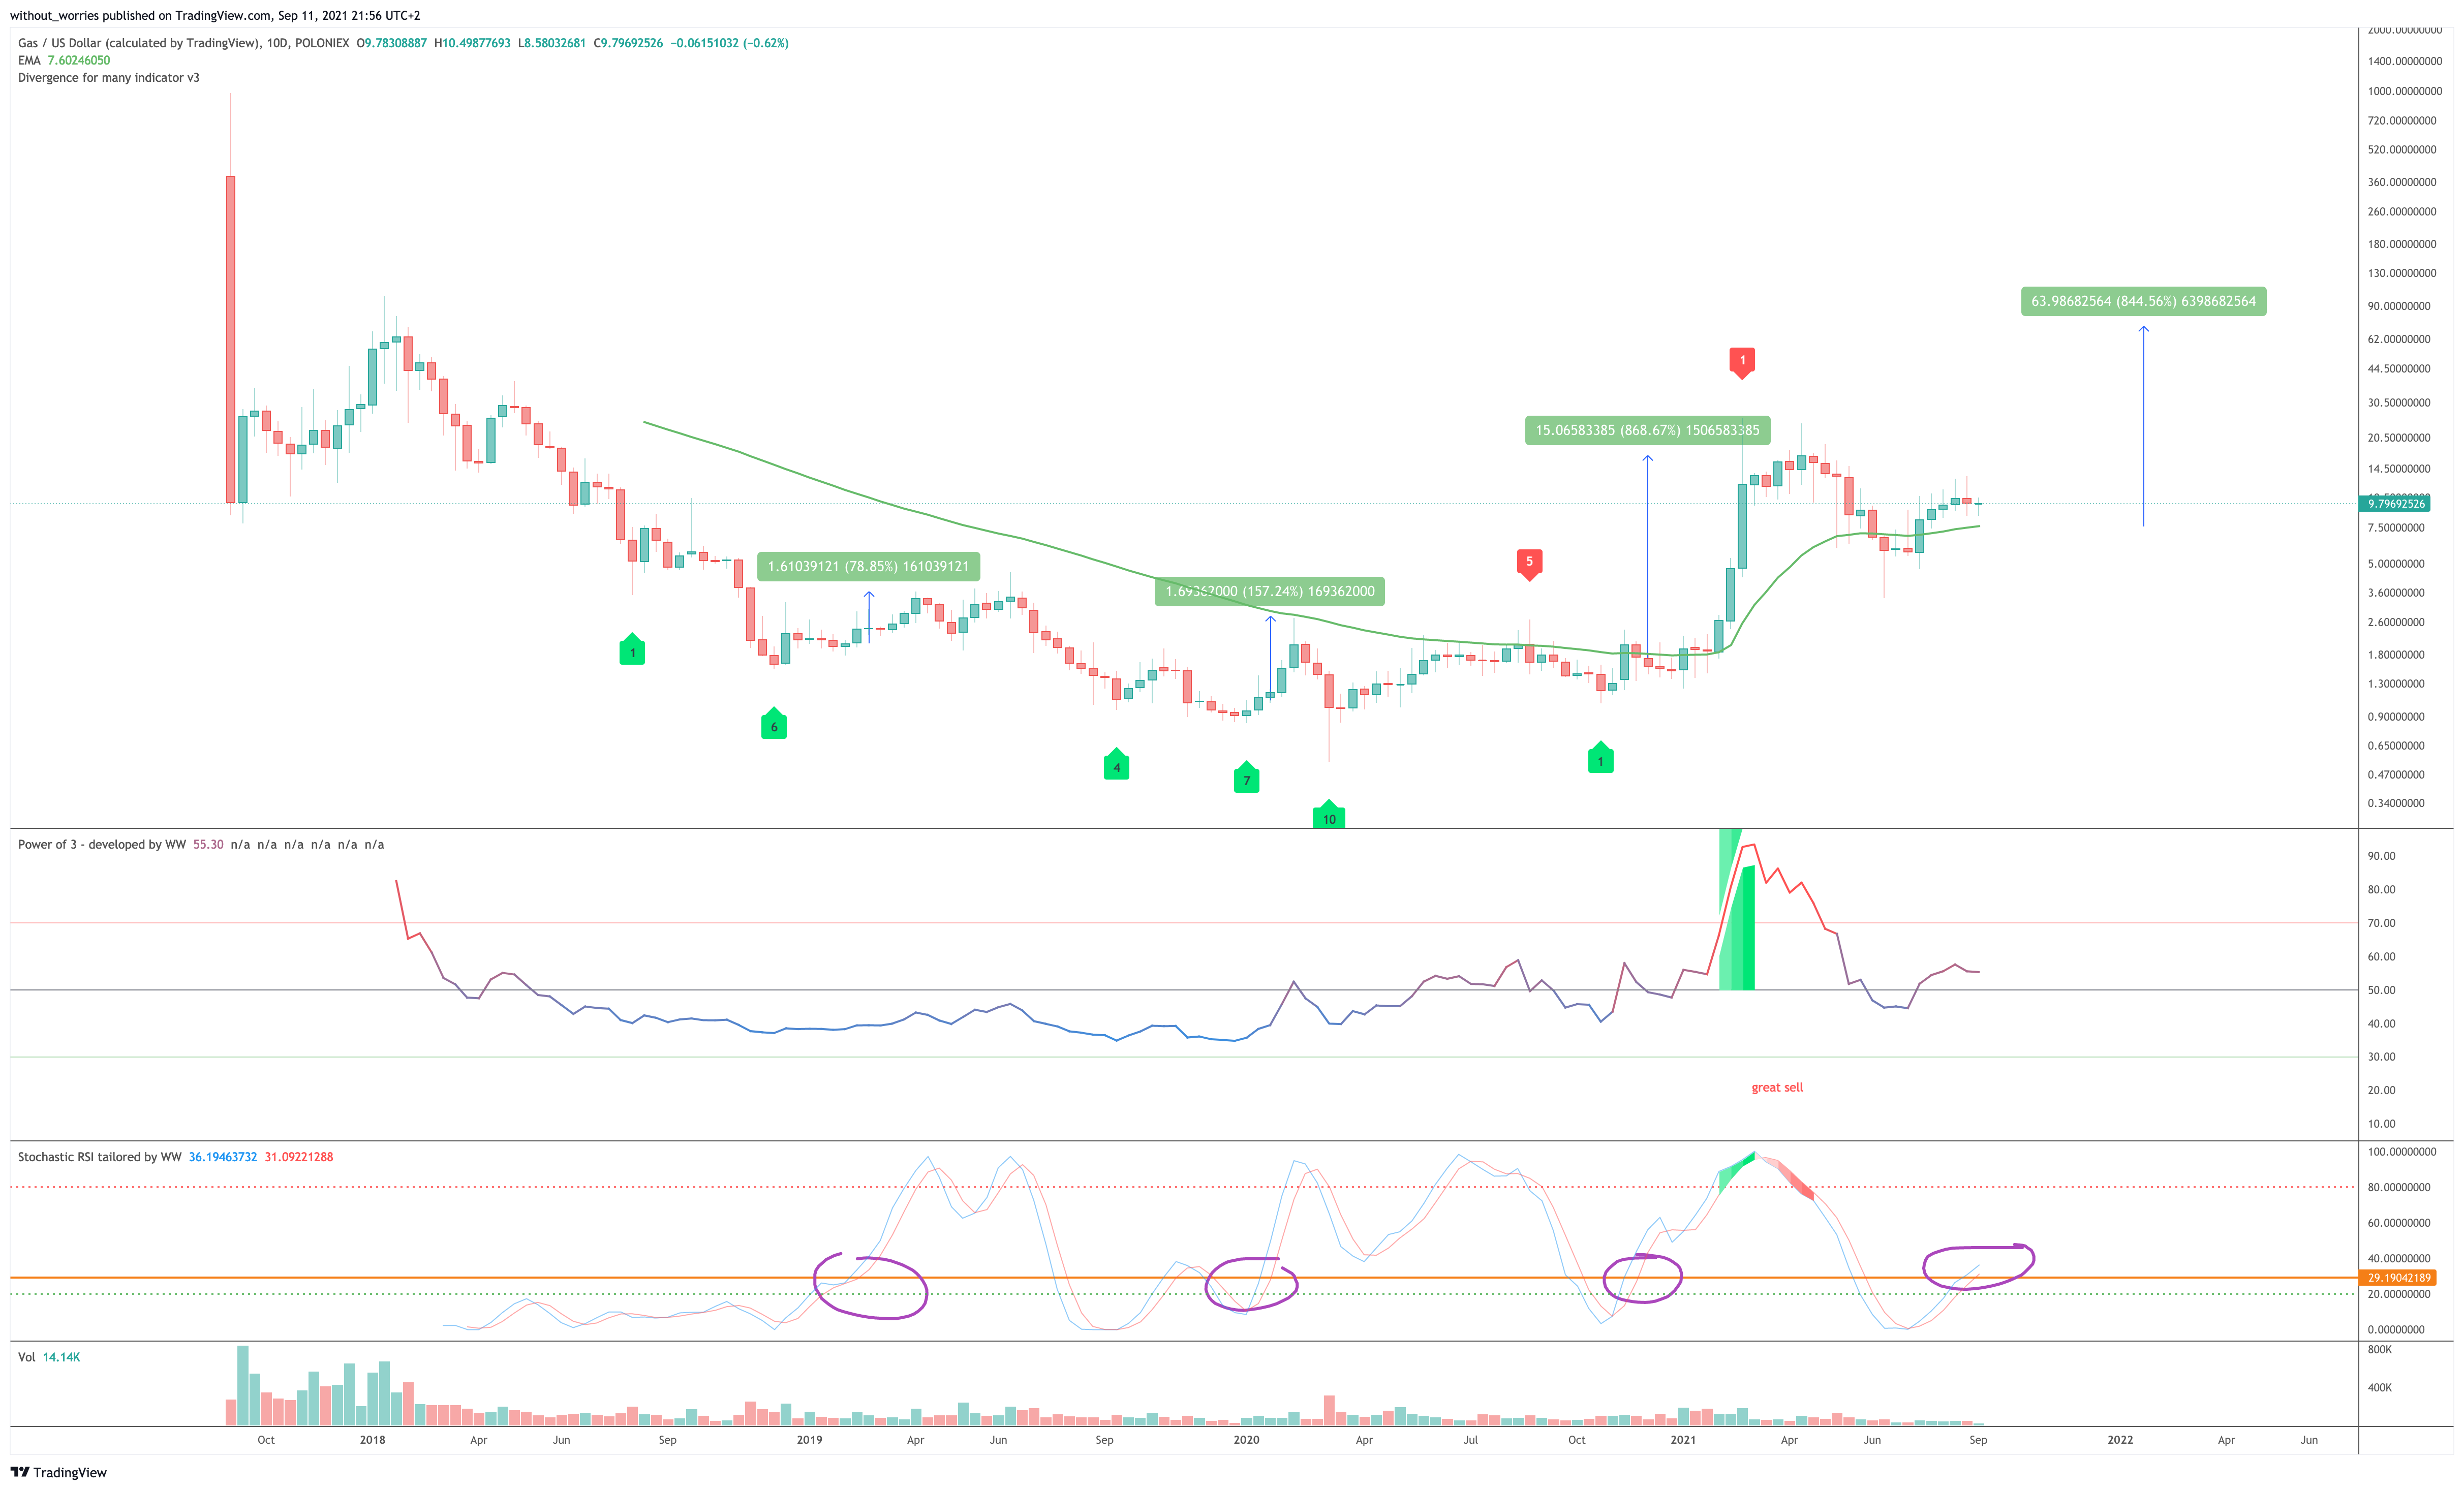2464x1490 pixels.
Task: Click 1000.00000000 on the price axis
Action: point(2404,91)
